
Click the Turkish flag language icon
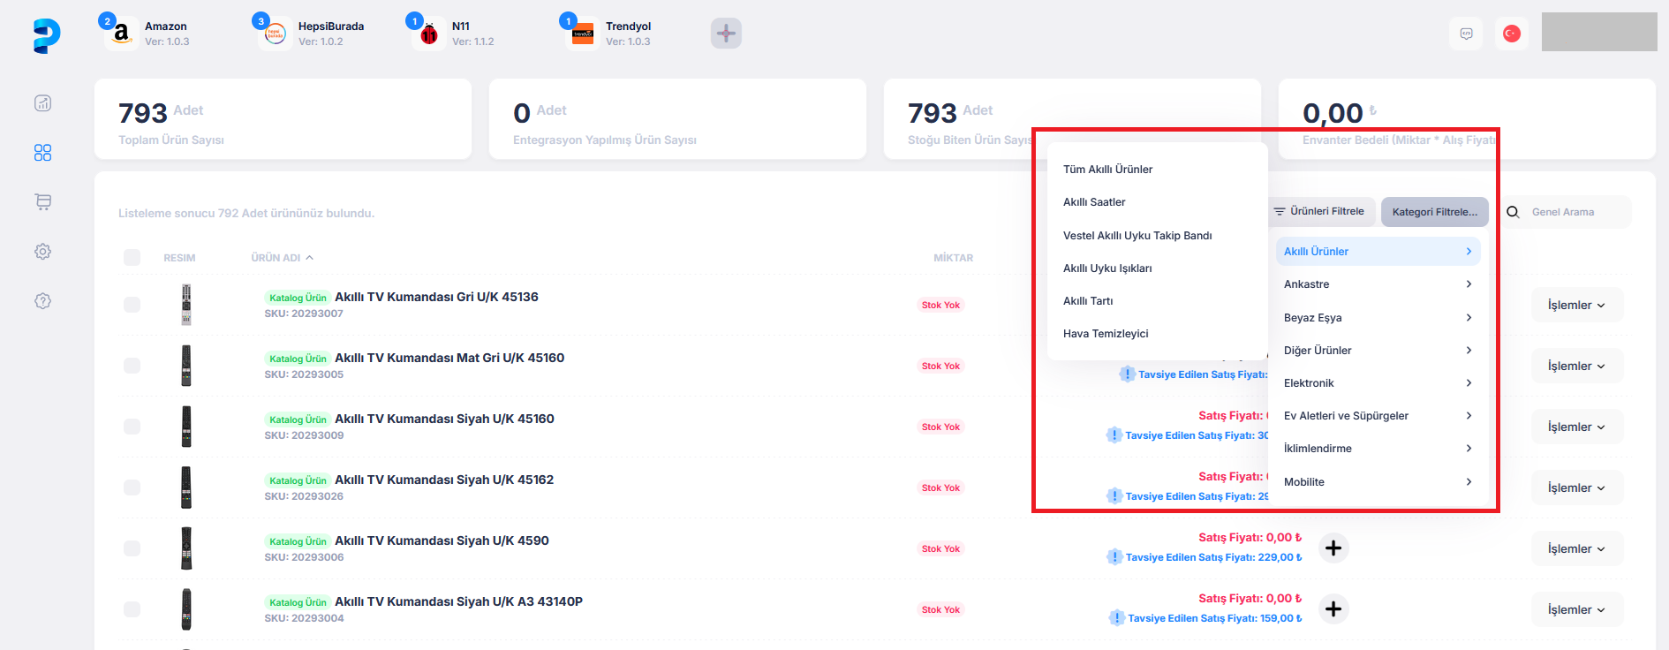(1512, 34)
